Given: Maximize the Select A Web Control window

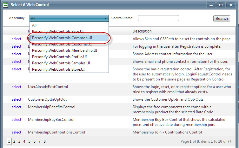Looking at the screenshot, I should (221, 5).
